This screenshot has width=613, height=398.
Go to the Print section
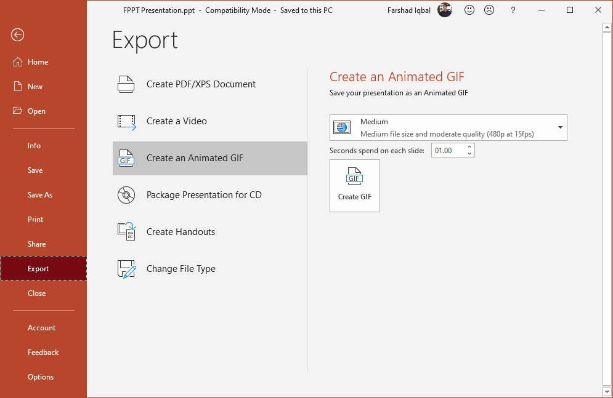(x=36, y=220)
